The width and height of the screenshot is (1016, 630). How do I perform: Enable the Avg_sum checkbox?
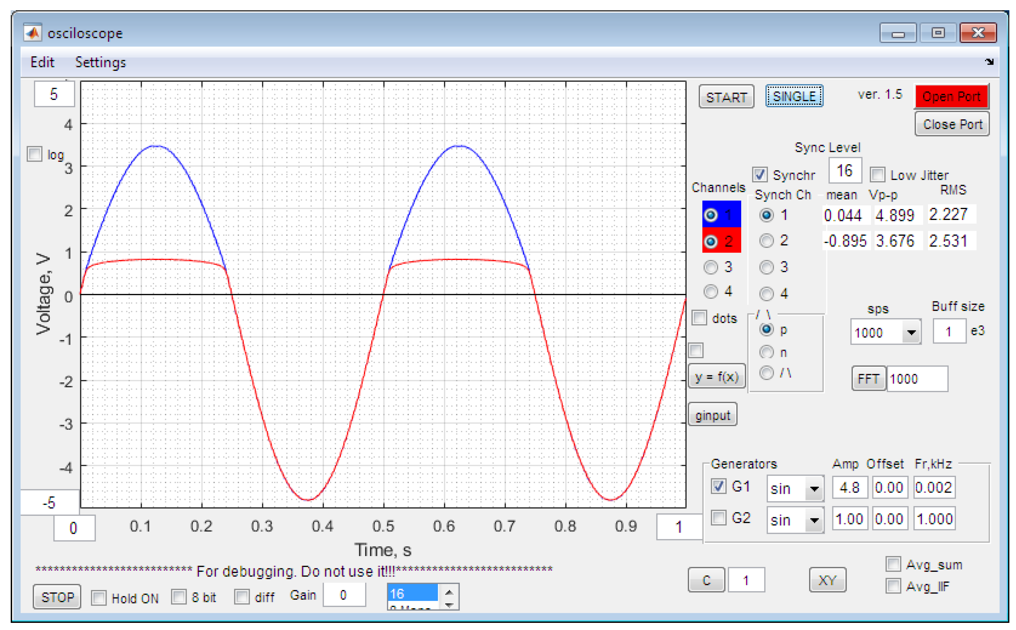pos(893,564)
